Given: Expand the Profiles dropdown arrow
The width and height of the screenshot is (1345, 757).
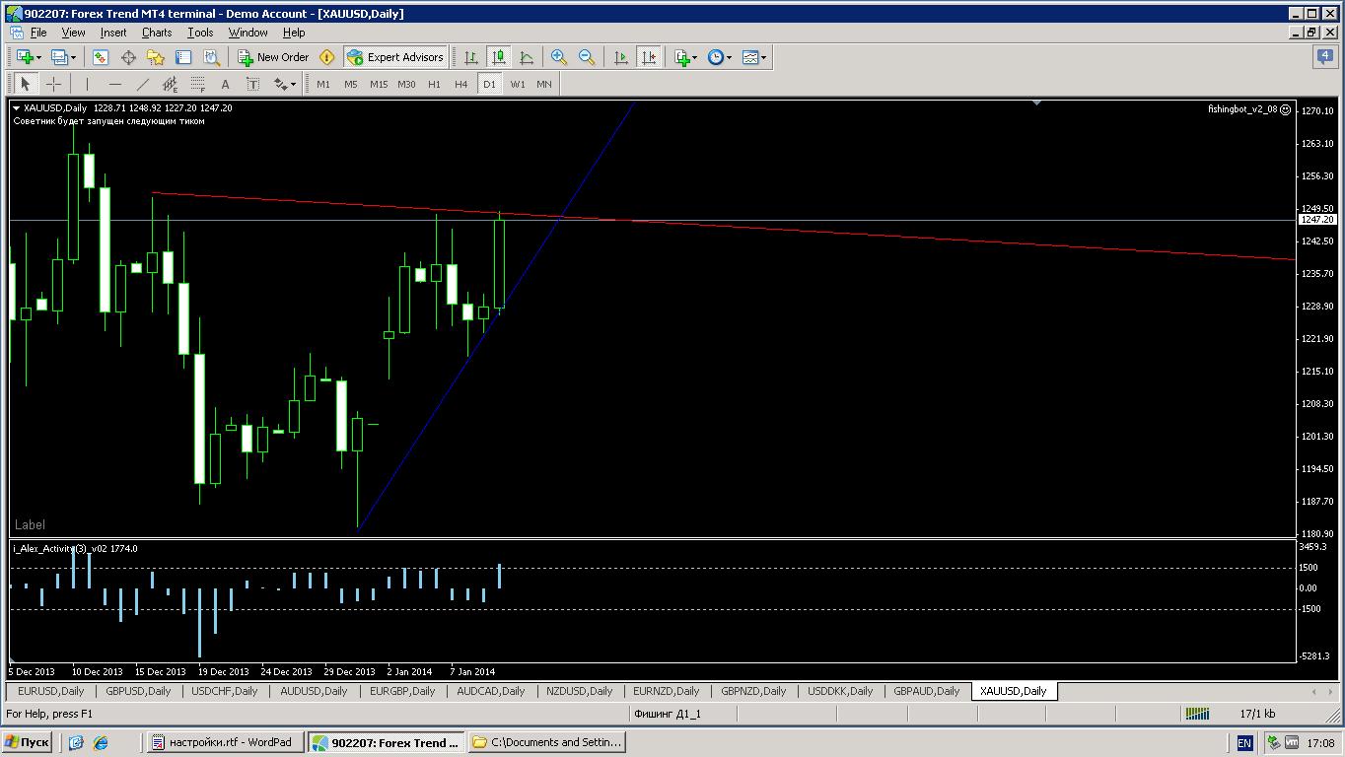Looking at the screenshot, I should [x=73, y=57].
